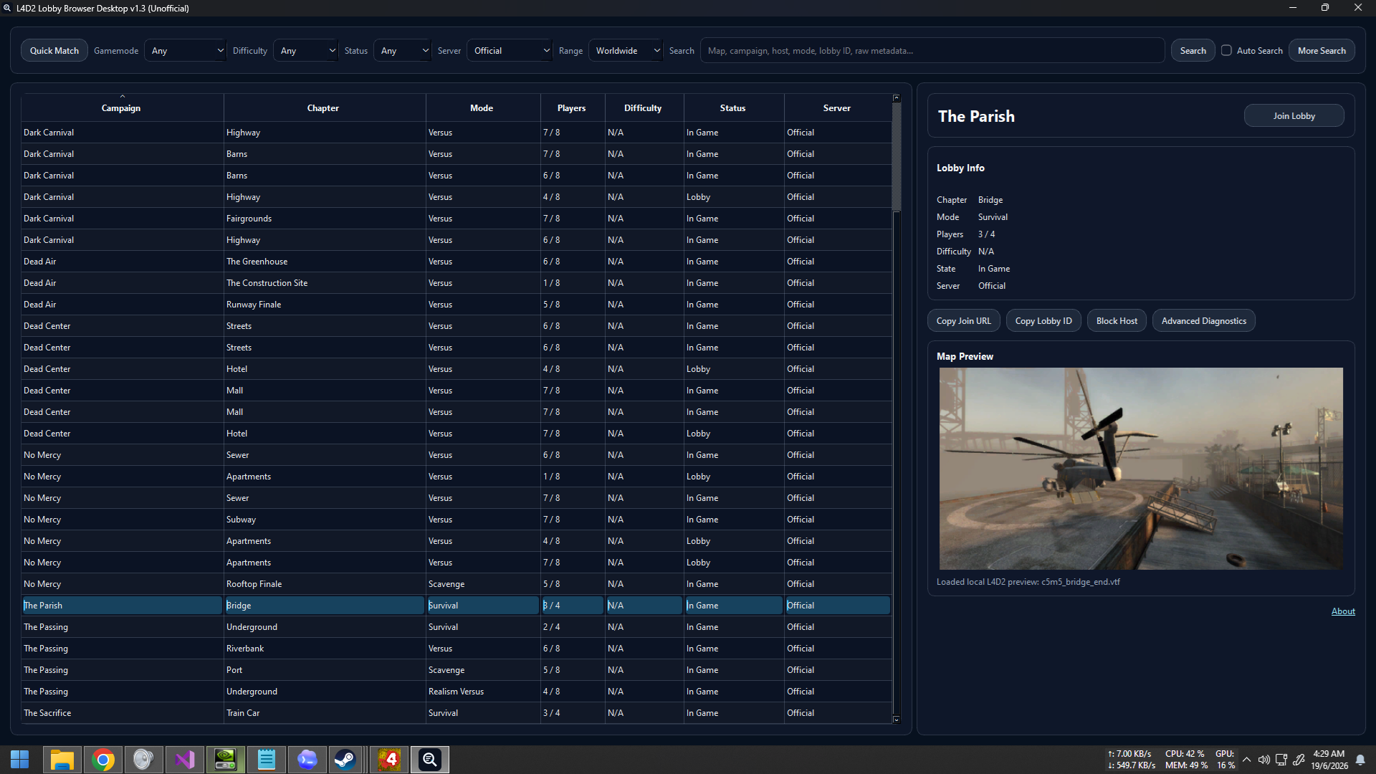Select The Passing Underground Survival 2/4 row

click(457, 627)
